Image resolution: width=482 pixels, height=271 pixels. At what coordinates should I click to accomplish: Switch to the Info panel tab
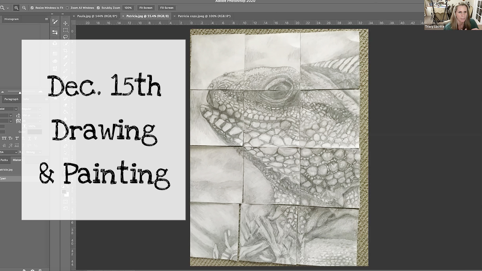tap(26, 99)
